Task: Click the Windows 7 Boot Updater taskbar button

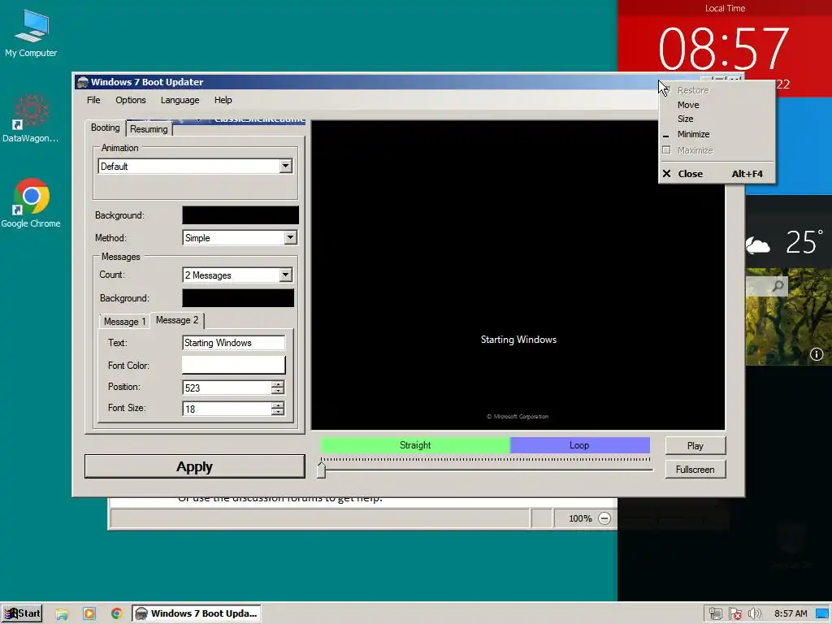Action: coord(197,613)
